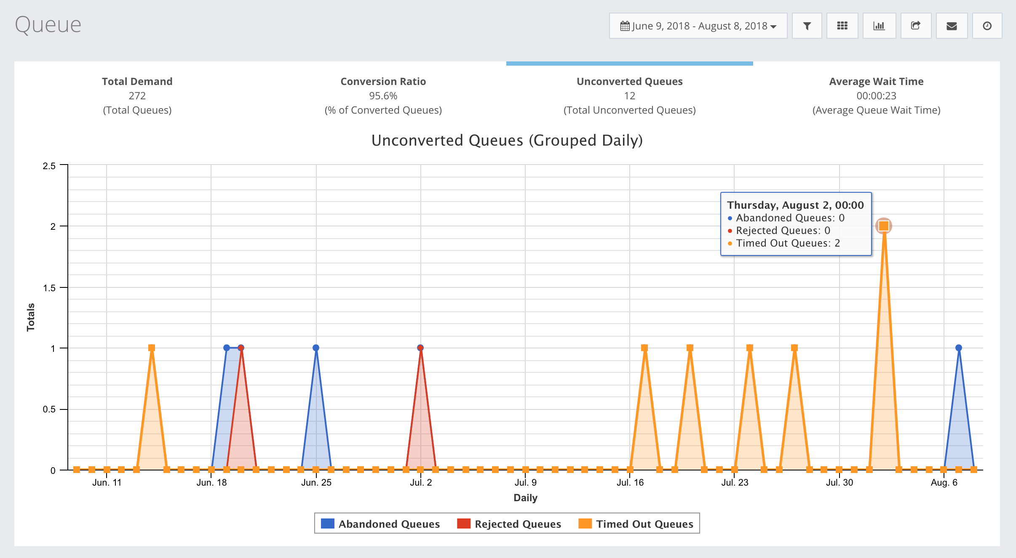1016x558 pixels.
Task: Select the Unconverted Queues tab
Action: 629,96
